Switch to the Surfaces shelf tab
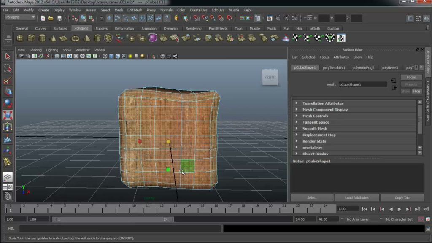Image resolution: width=432 pixels, height=243 pixels. pos(60,28)
